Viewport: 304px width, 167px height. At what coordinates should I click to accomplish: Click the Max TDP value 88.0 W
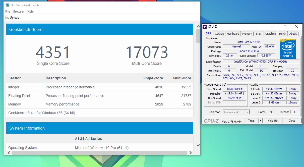[270, 46]
